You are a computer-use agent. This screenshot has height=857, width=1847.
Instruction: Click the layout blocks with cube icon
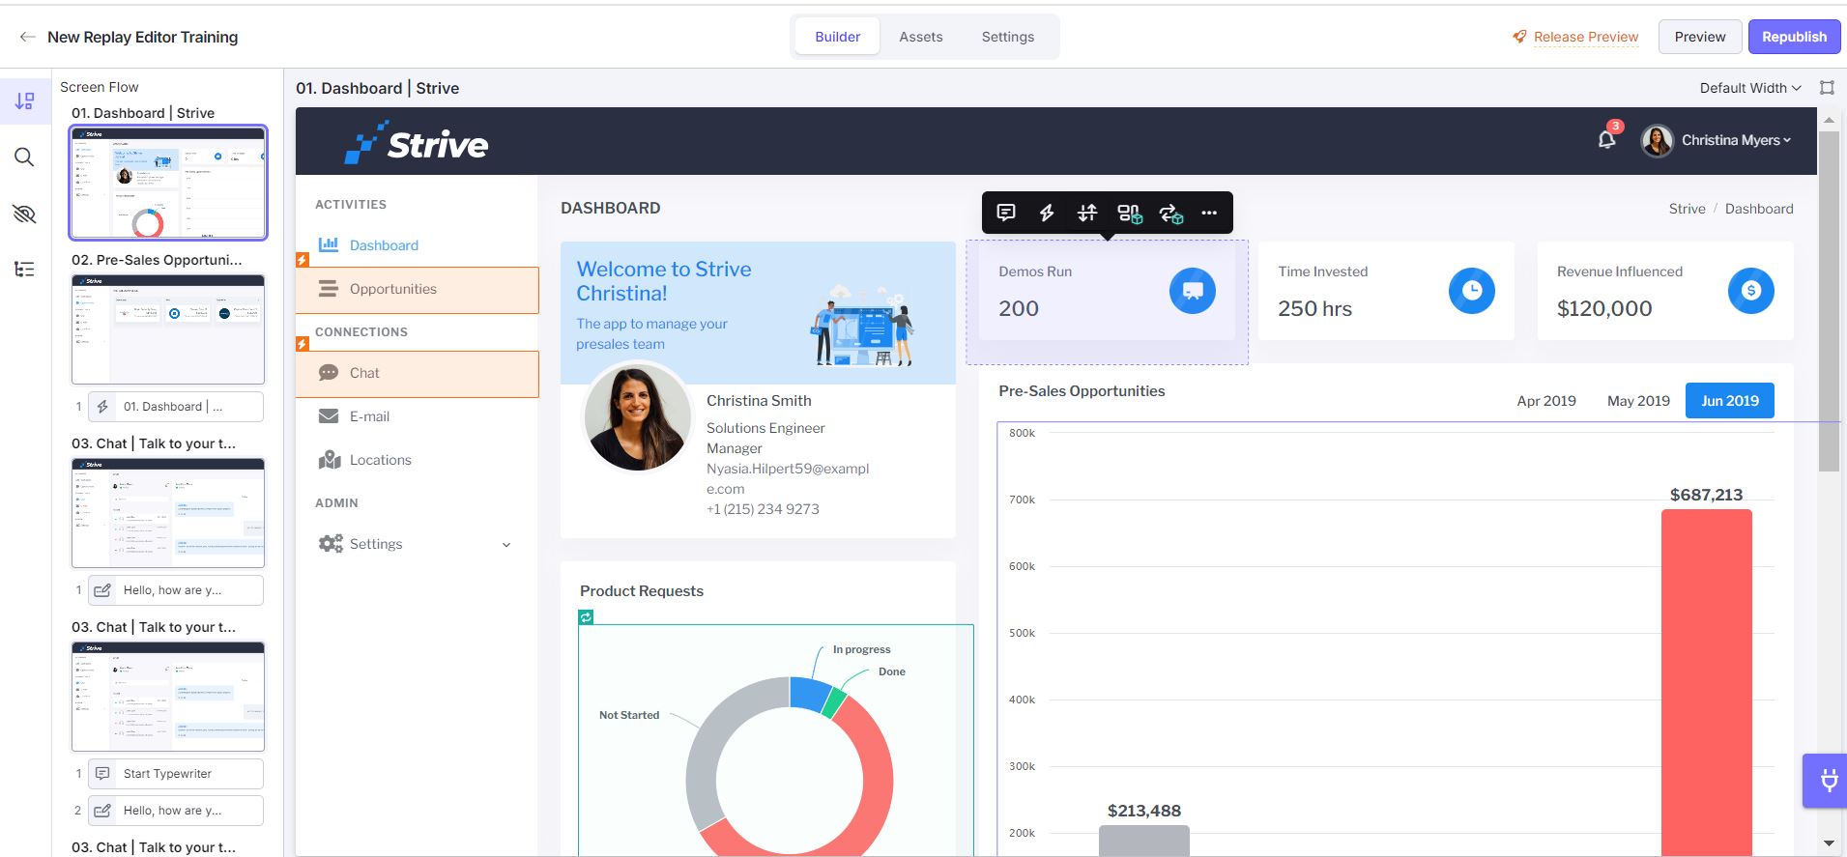coord(1129,214)
